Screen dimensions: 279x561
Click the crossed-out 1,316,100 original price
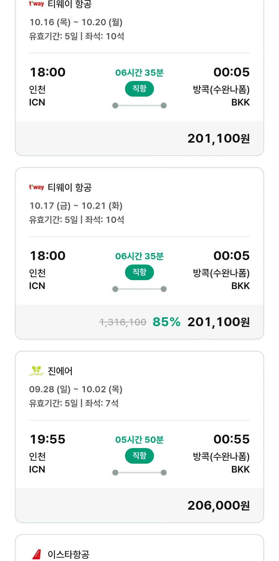pyautogui.click(x=123, y=322)
